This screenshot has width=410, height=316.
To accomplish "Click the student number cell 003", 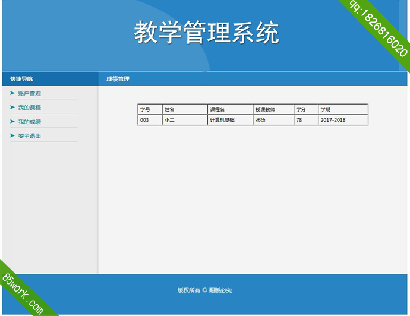I will (x=144, y=120).
